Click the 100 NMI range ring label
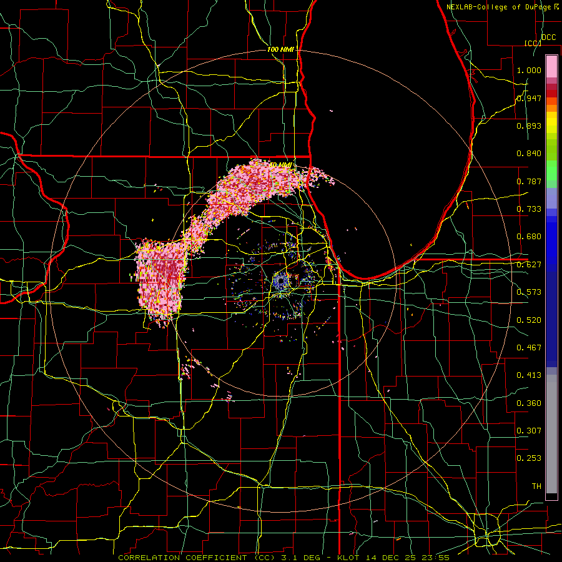Viewport: 562px width, 562px height. click(280, 49)
